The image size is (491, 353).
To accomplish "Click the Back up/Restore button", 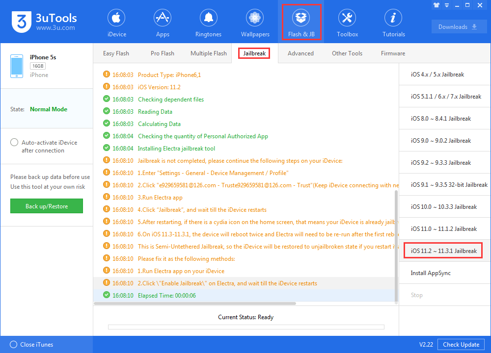I will coord(47,206).
